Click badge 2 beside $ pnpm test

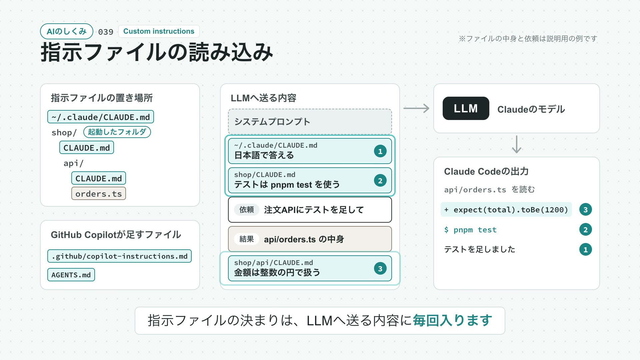pyautogui.click(x=585, y=230)
